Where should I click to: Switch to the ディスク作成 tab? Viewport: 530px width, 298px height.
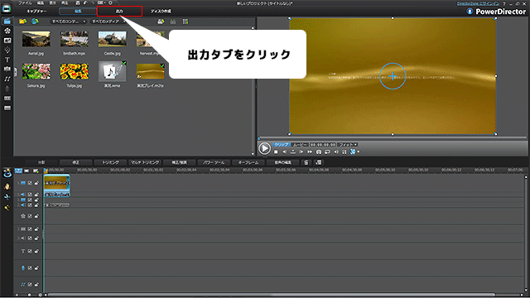pyautogui.click(x=161, y=11)
